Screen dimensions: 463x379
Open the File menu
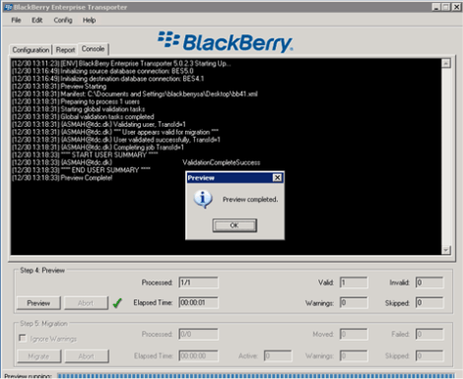click(16, 21)
